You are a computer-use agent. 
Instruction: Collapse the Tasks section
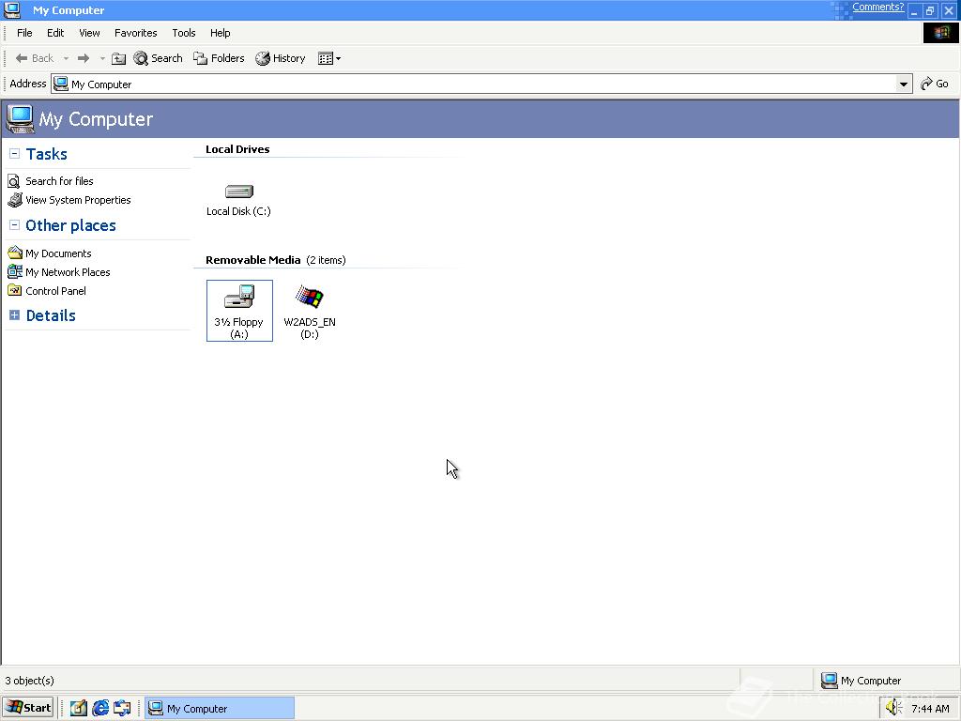[15, 154]
